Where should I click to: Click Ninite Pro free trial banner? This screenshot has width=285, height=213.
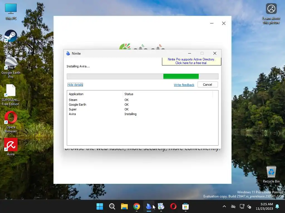point(191,61)
